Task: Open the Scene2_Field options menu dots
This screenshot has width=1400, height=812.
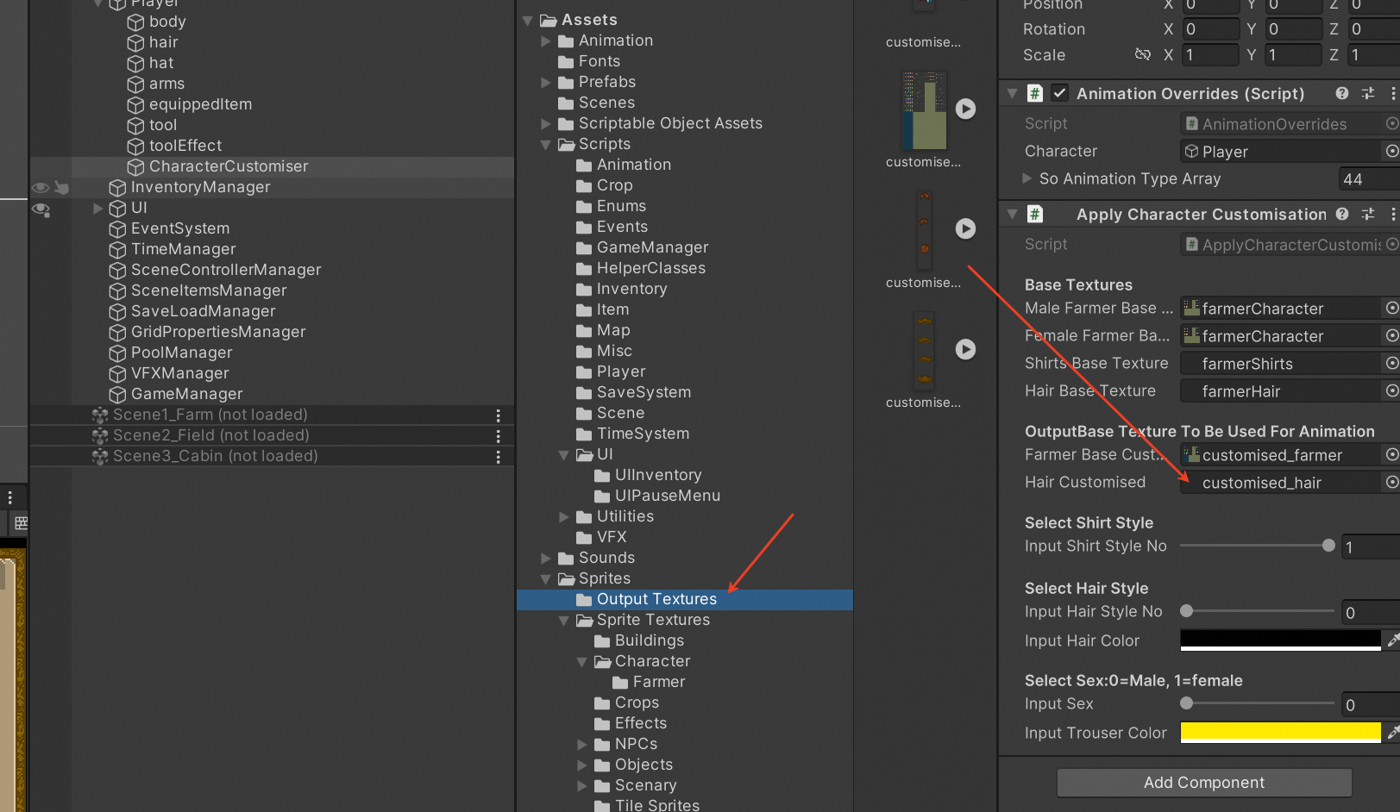Action: tap(498, 435)
